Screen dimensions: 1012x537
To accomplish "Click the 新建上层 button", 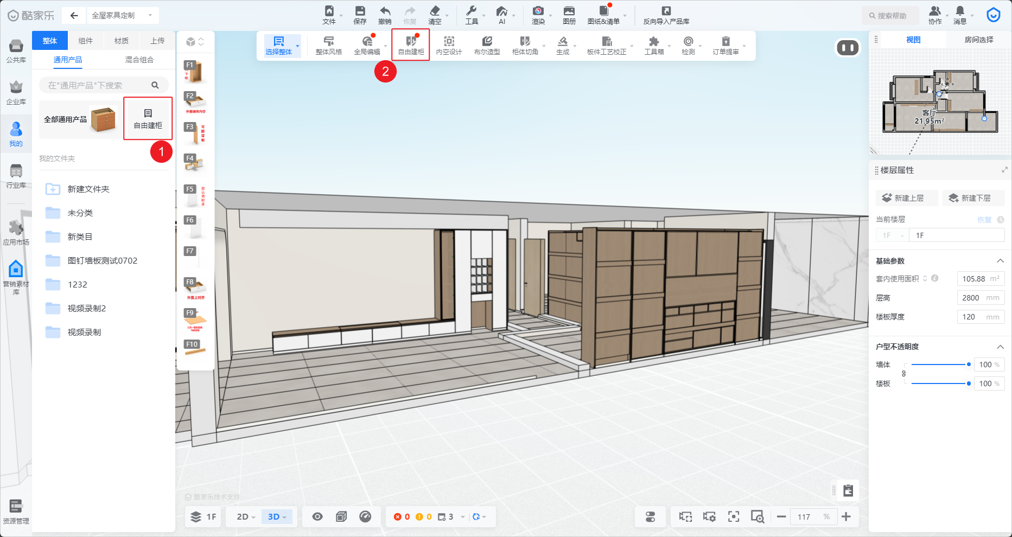I will tap(907, 198).
